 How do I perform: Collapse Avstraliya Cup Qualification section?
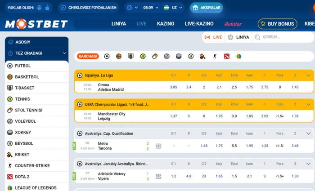(308, 133)
